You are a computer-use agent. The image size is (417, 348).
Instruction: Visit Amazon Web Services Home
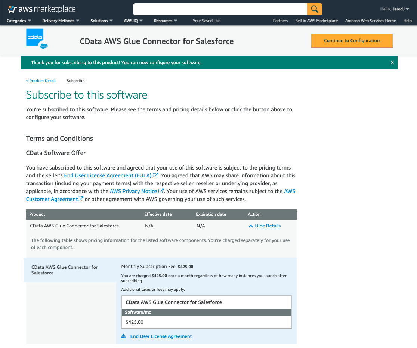coord(370,21)
